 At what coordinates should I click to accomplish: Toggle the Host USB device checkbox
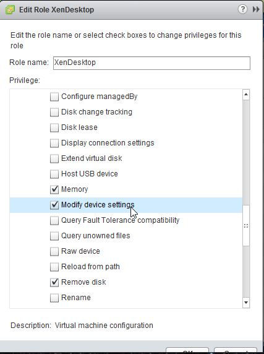pyautogui.click(x=54, y=174)
